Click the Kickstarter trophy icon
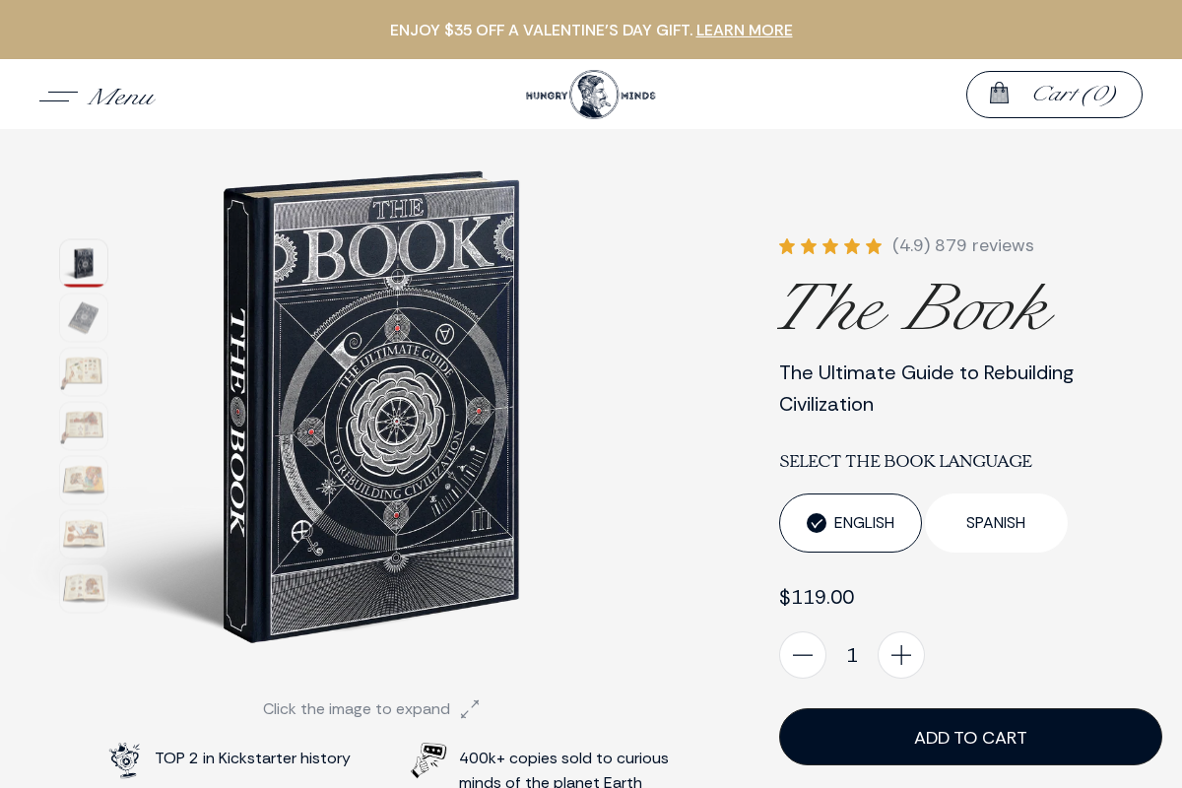The width and height of the screenshot is (1182, 788). click(x=125, y=759)
